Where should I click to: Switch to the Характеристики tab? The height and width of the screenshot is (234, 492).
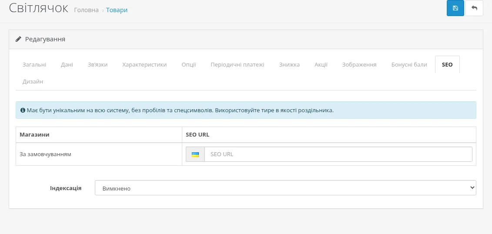(x=144, y=65)
